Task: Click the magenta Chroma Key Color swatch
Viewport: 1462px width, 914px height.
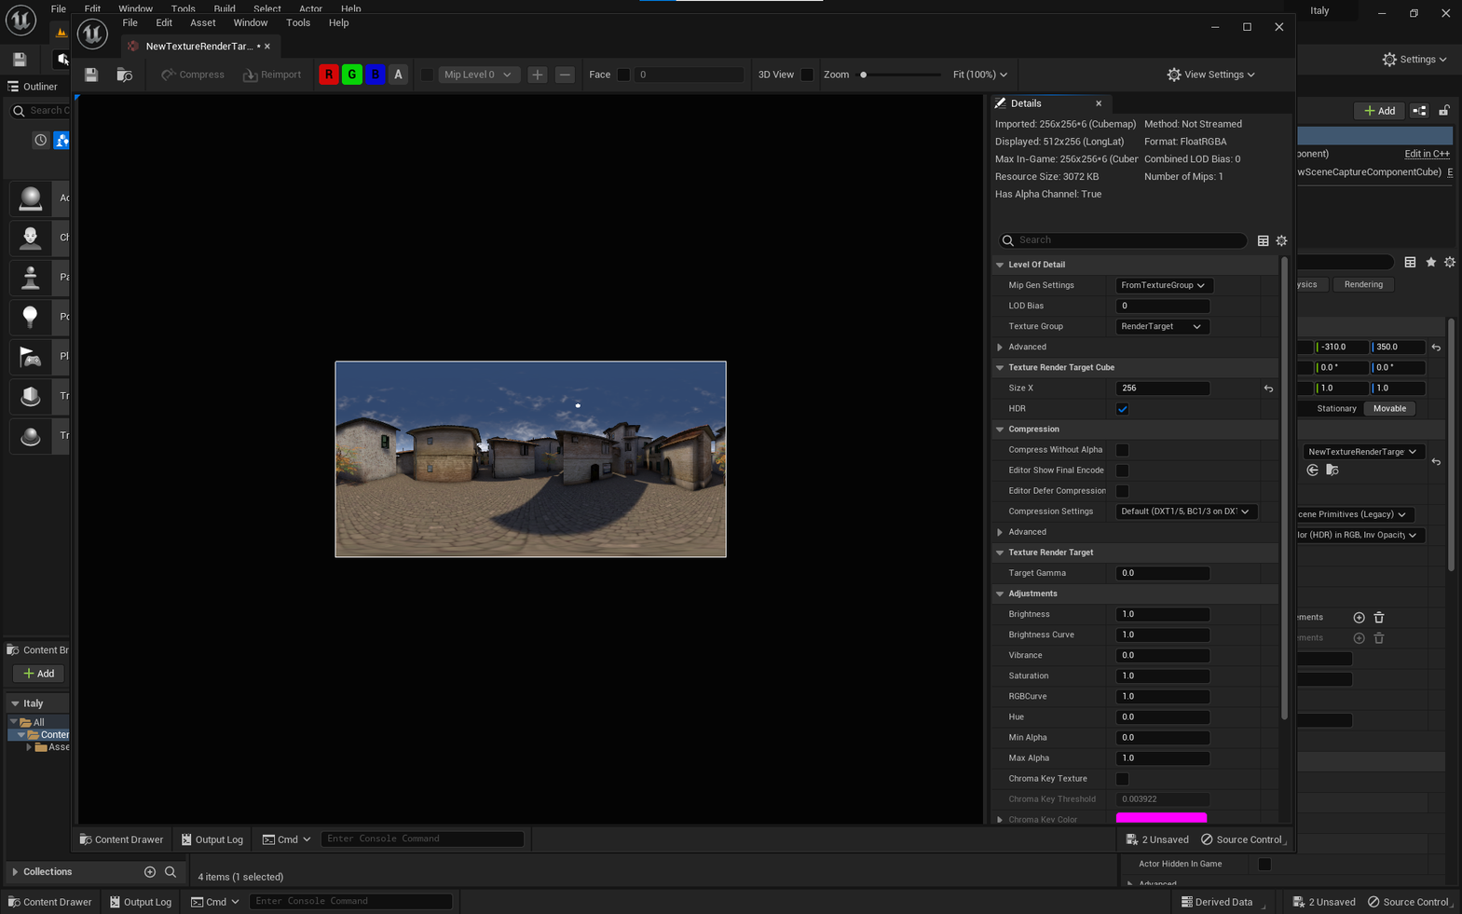Action: tap(1161, 818)
